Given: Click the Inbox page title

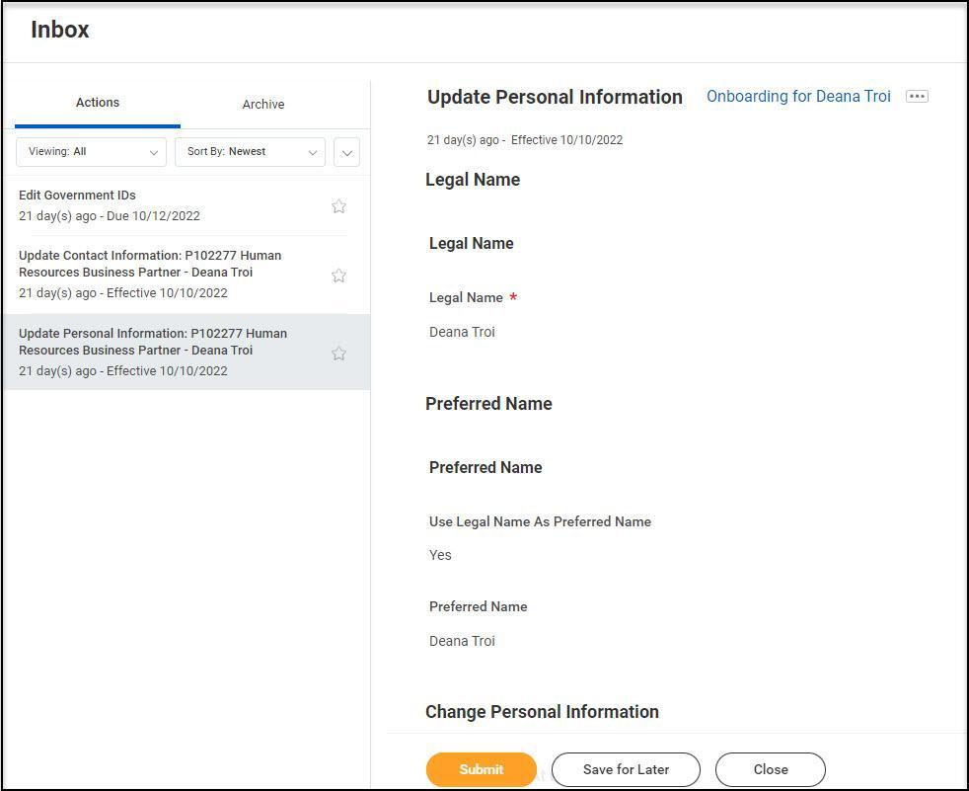Looking at the screenshot, I should click(x=60, y=30).
